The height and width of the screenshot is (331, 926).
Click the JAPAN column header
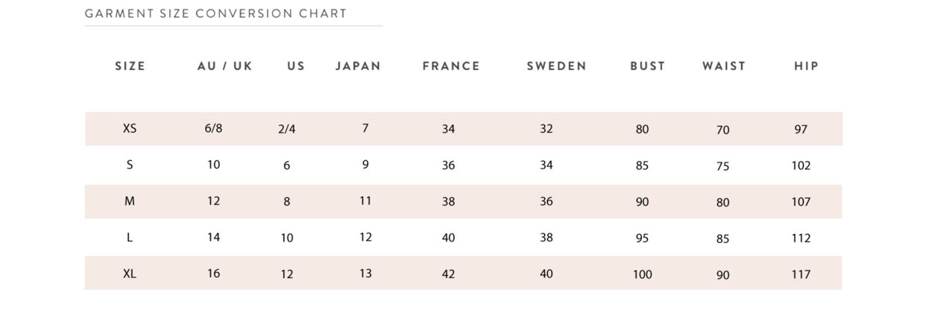(x=358, y=66)
